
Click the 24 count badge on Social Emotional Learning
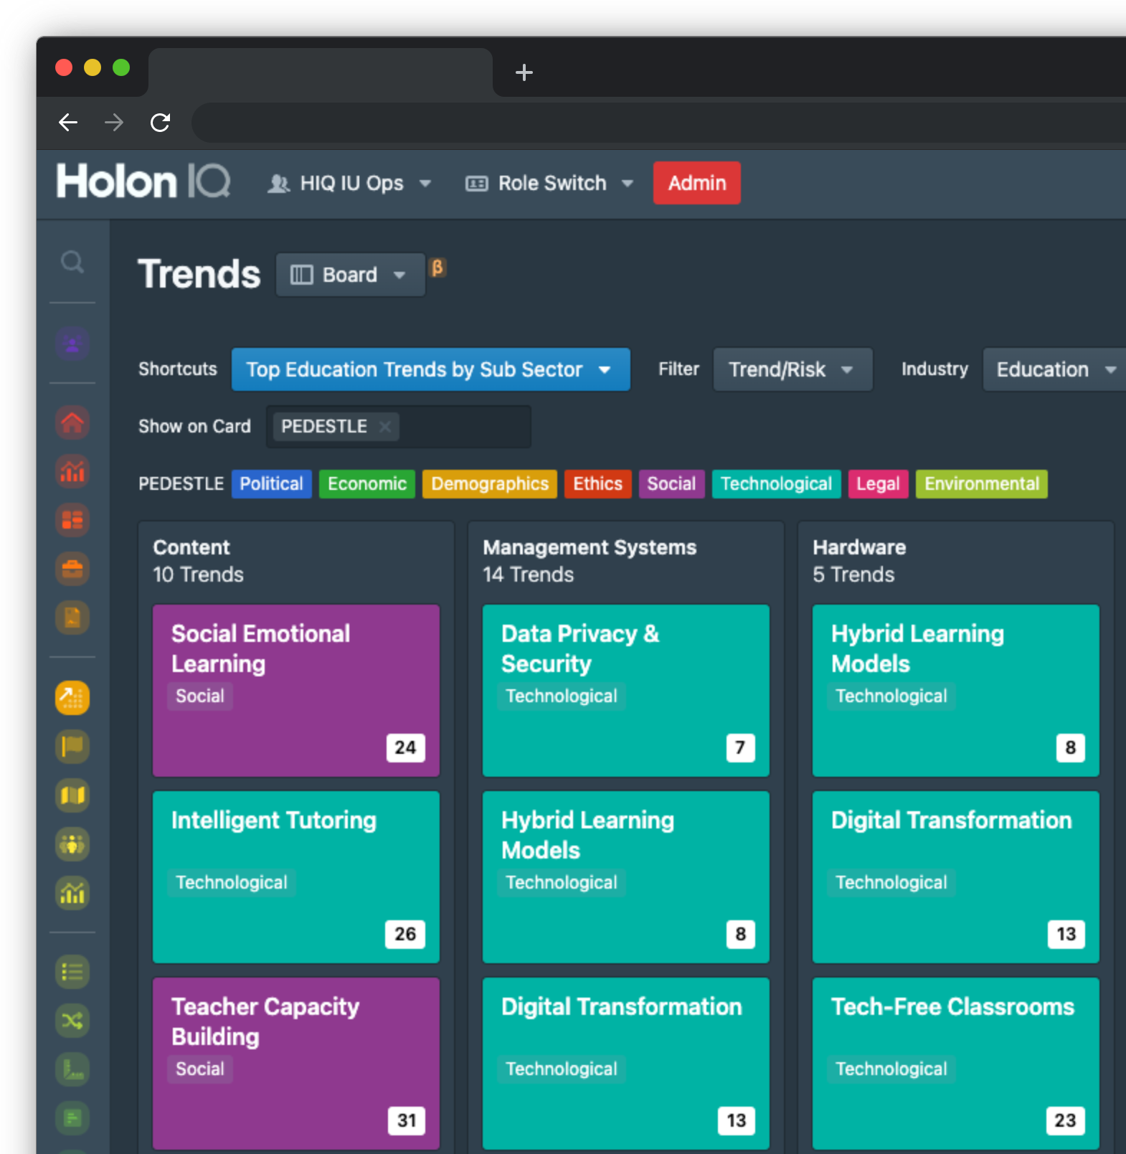coord(405,747)
